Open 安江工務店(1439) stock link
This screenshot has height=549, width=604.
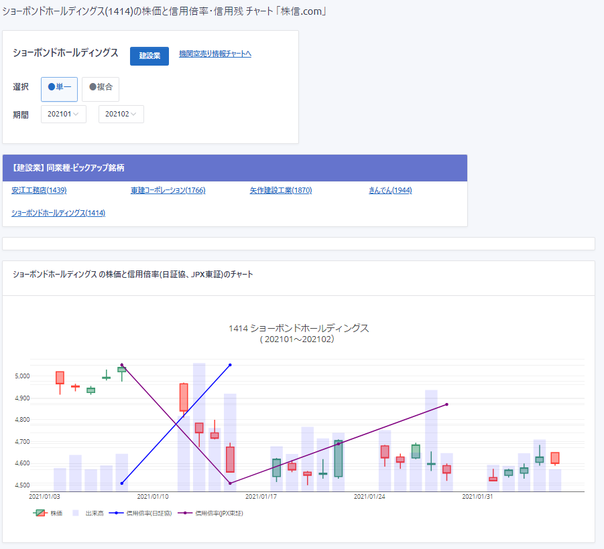tap(39, 190)
